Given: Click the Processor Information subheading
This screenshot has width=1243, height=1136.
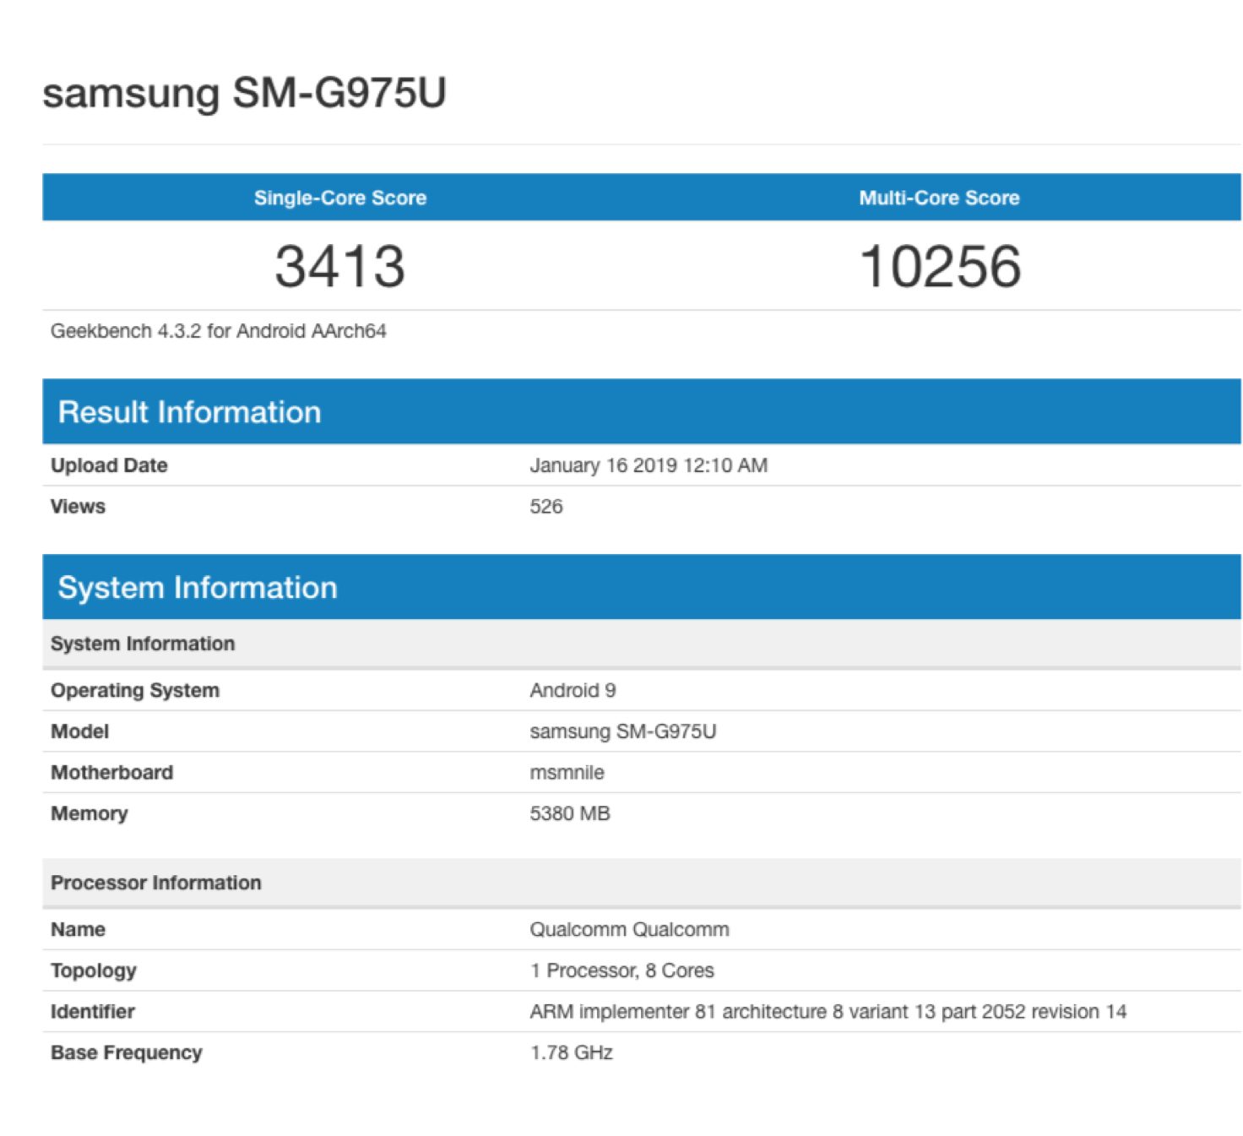Looking at the screenshot, I should pyautogui.click(x=156, y=883).
